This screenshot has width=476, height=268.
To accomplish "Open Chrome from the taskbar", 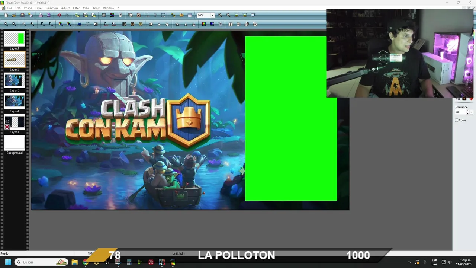I will [x=85, y=262].
